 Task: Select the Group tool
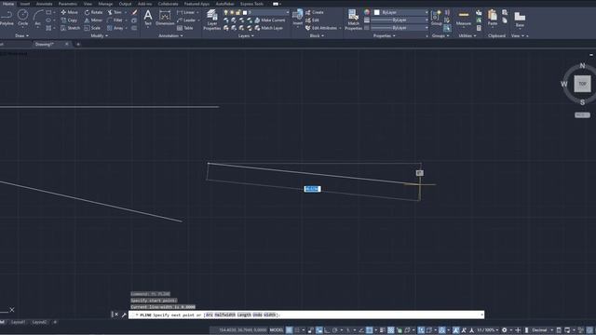coord(437,18)
